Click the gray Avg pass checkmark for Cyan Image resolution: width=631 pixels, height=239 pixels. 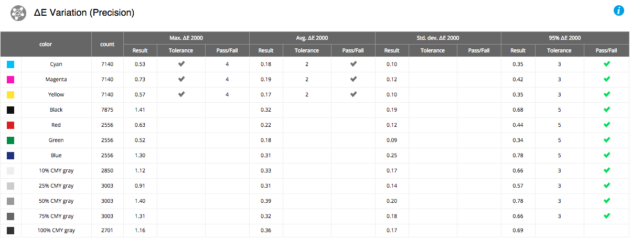354,64
